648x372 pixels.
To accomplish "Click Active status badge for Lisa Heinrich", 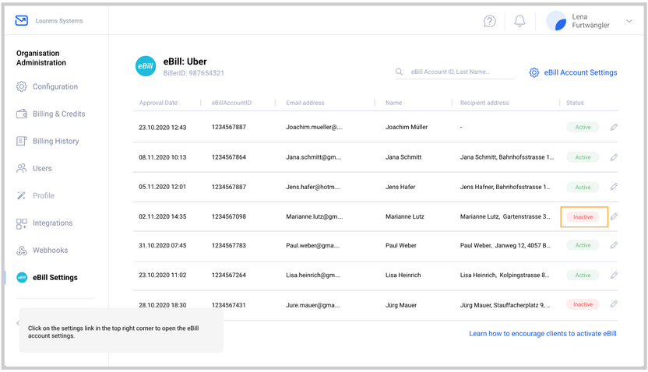I will pyautogui.click(x=583, y=275).
